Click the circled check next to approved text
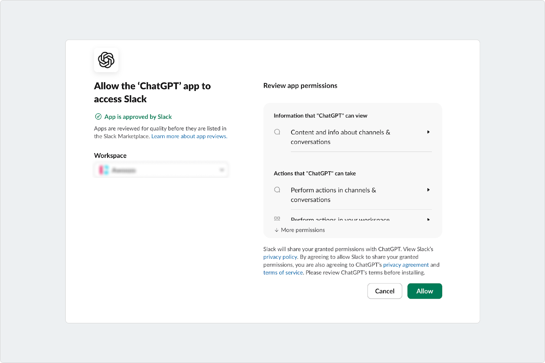The width and height of the screenshot is (545, 363). click(x=98, y=117)
